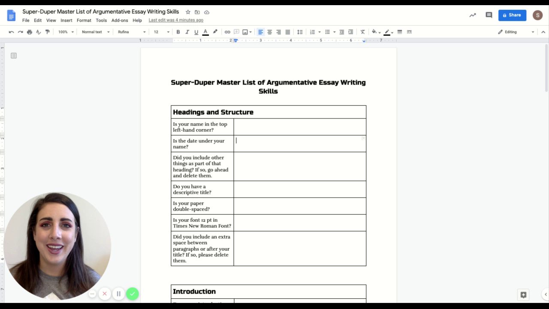The width and height of the screenshot is (549, 309).
Task: Expand the insert image options arrow
Action: coord(250,32)
